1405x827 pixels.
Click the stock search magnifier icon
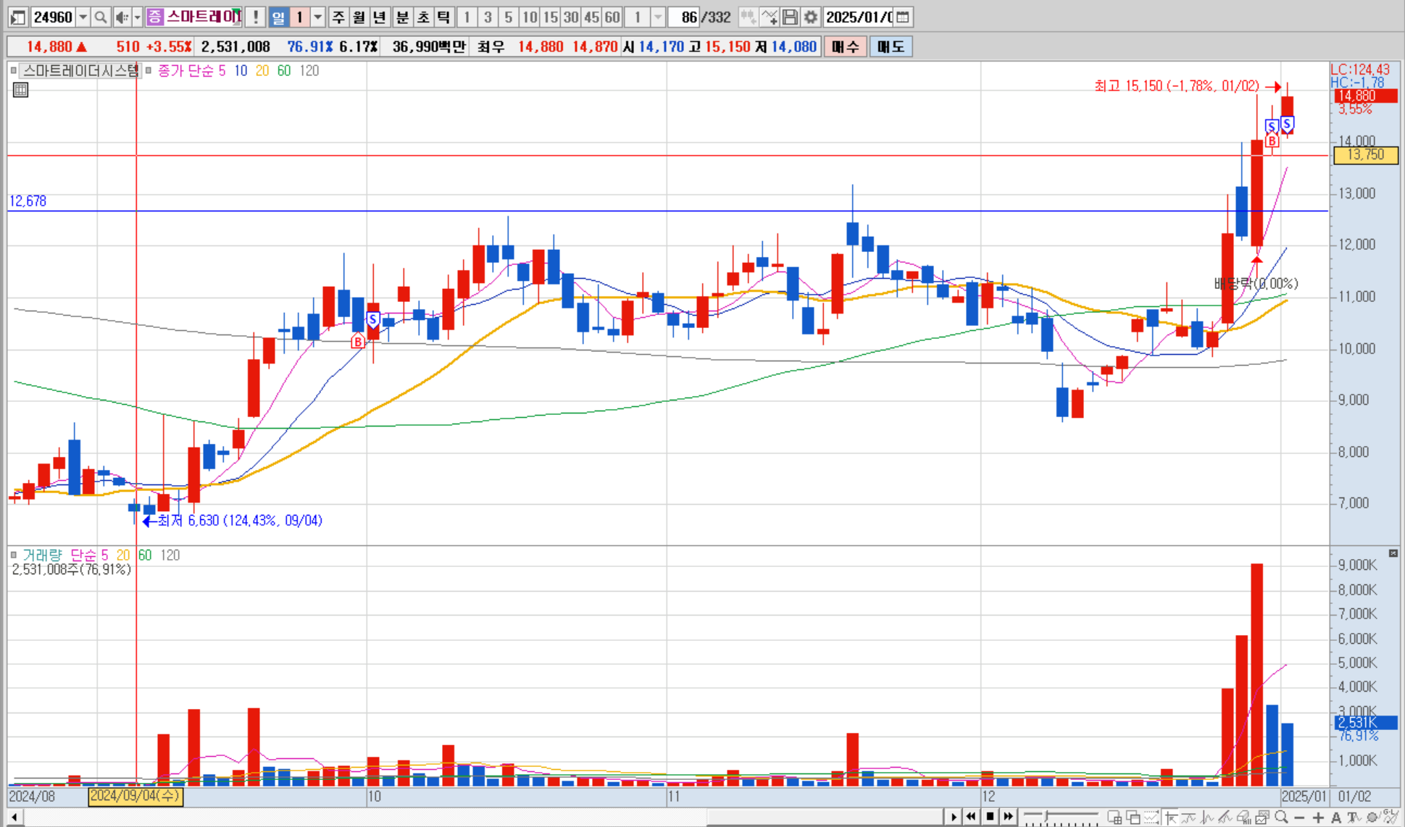coord(101,17)
